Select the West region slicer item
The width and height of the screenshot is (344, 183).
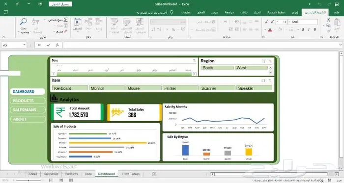251,68
